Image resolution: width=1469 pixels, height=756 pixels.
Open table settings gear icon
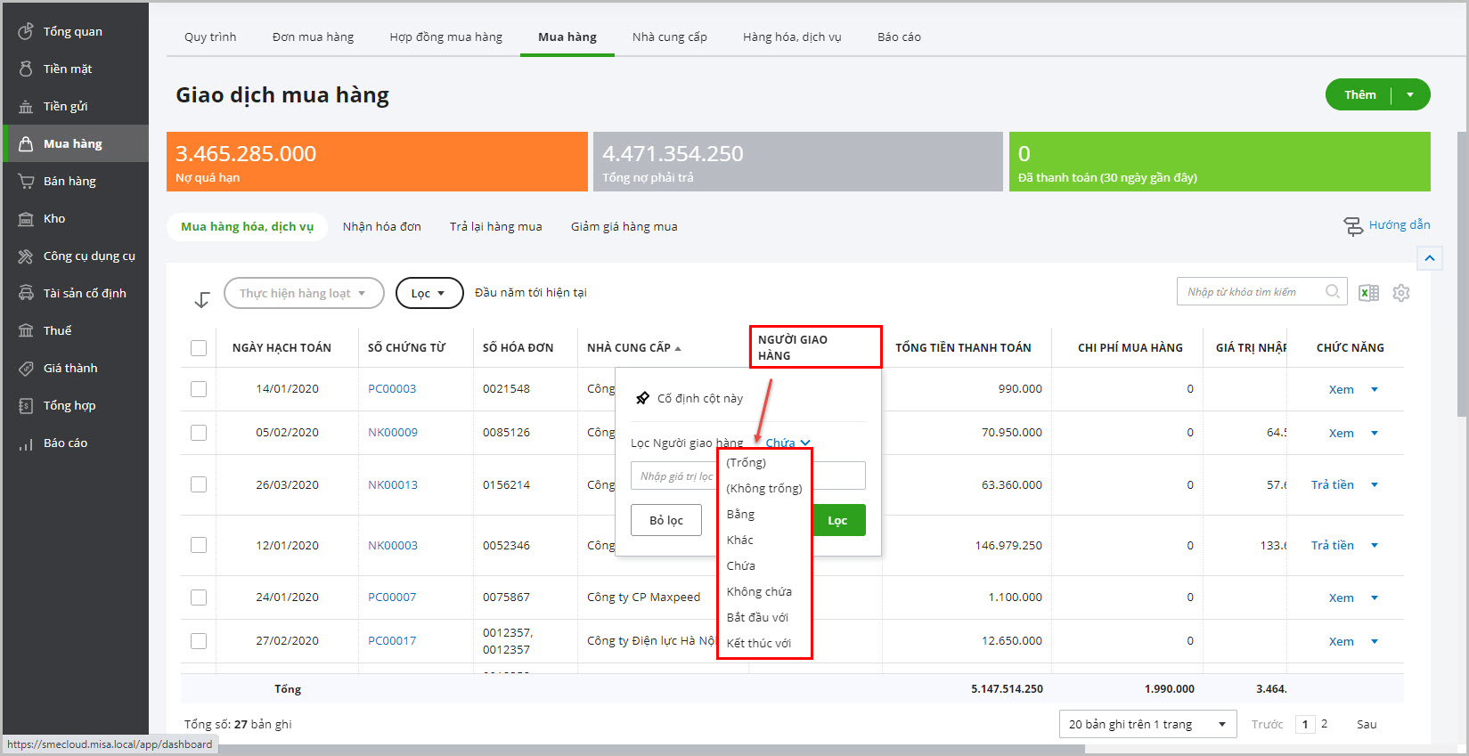[x=1401, y=293]
